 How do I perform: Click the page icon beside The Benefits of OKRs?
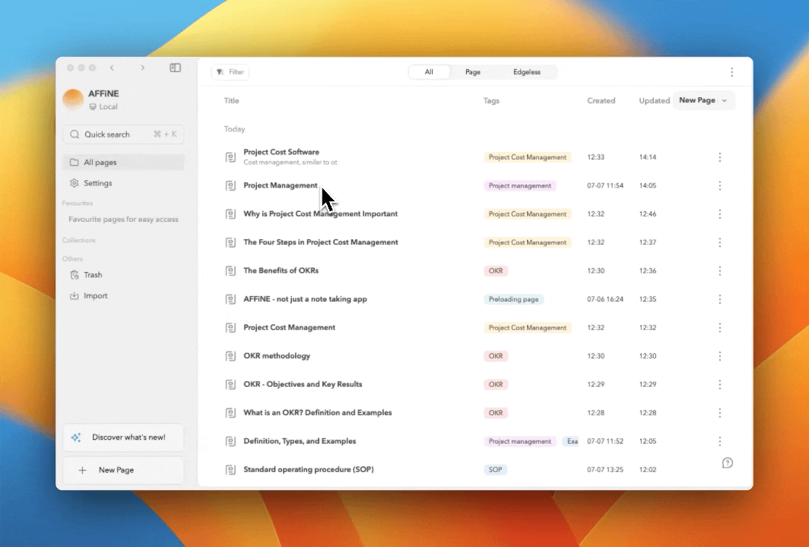point(230,270)
